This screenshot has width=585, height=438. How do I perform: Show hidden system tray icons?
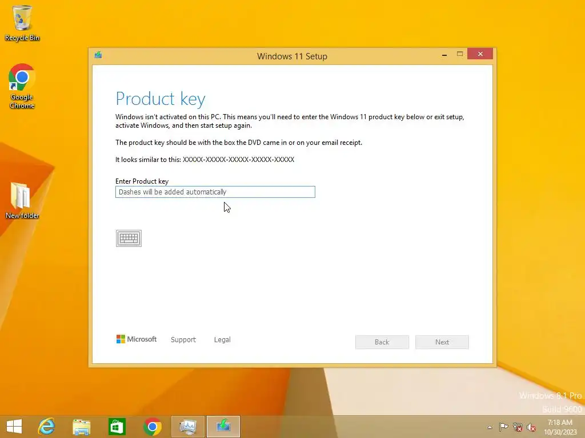pyautogui.click(x=490, y=427)
